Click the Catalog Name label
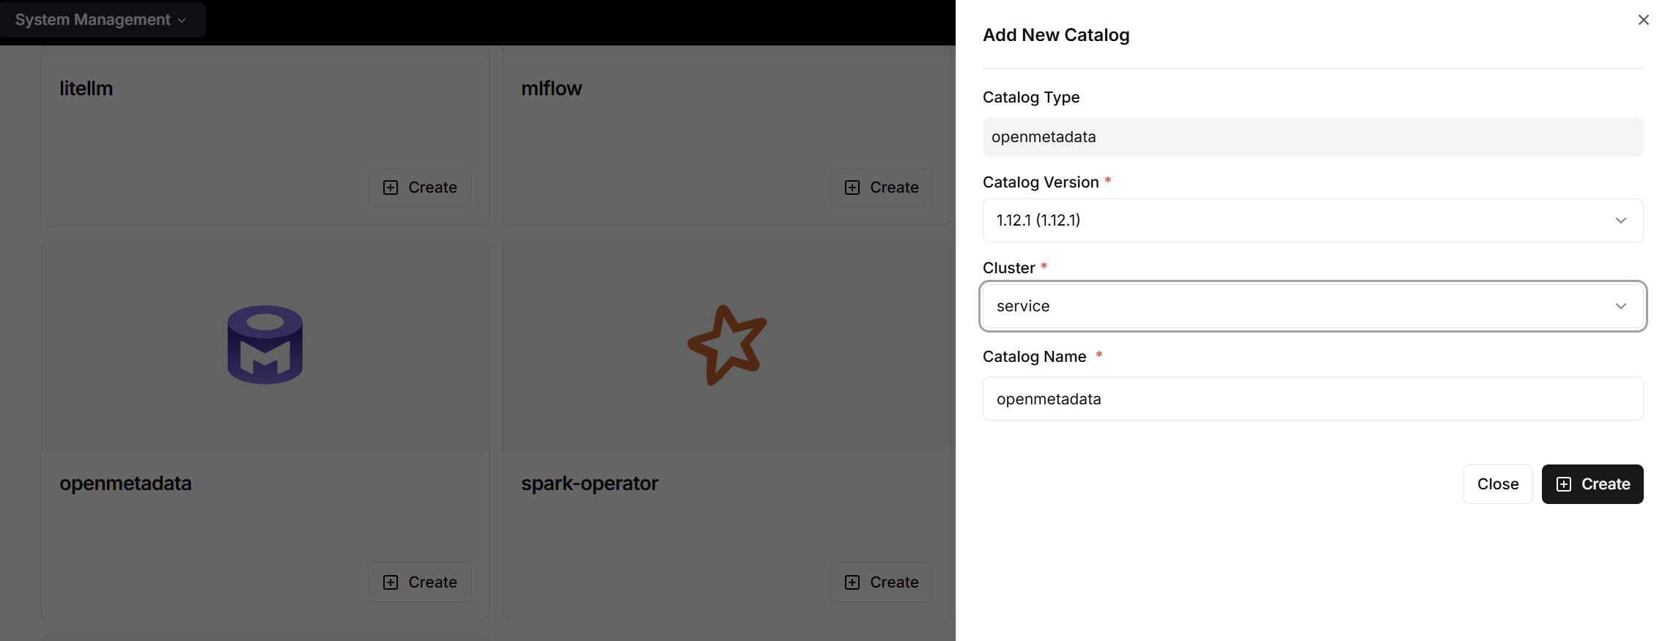Screen dimensions: 1665x641 point(1034,357)
